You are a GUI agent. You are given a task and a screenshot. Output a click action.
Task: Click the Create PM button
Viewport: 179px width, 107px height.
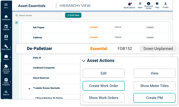pyautogui.click(x=154, y=98)
